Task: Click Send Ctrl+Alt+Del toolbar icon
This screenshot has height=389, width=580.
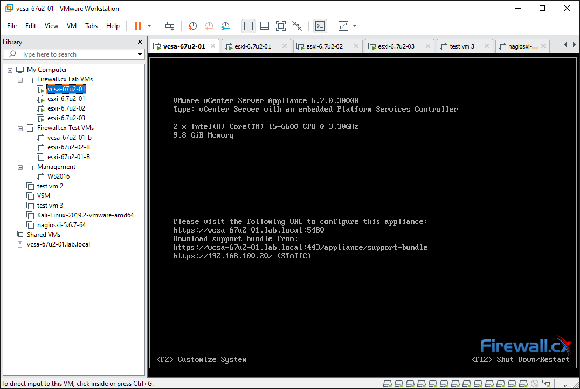Action: 170,26
